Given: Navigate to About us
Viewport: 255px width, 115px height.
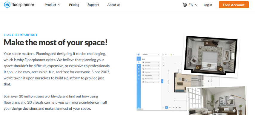Looking at the screenshot, I should coord(114,5).
